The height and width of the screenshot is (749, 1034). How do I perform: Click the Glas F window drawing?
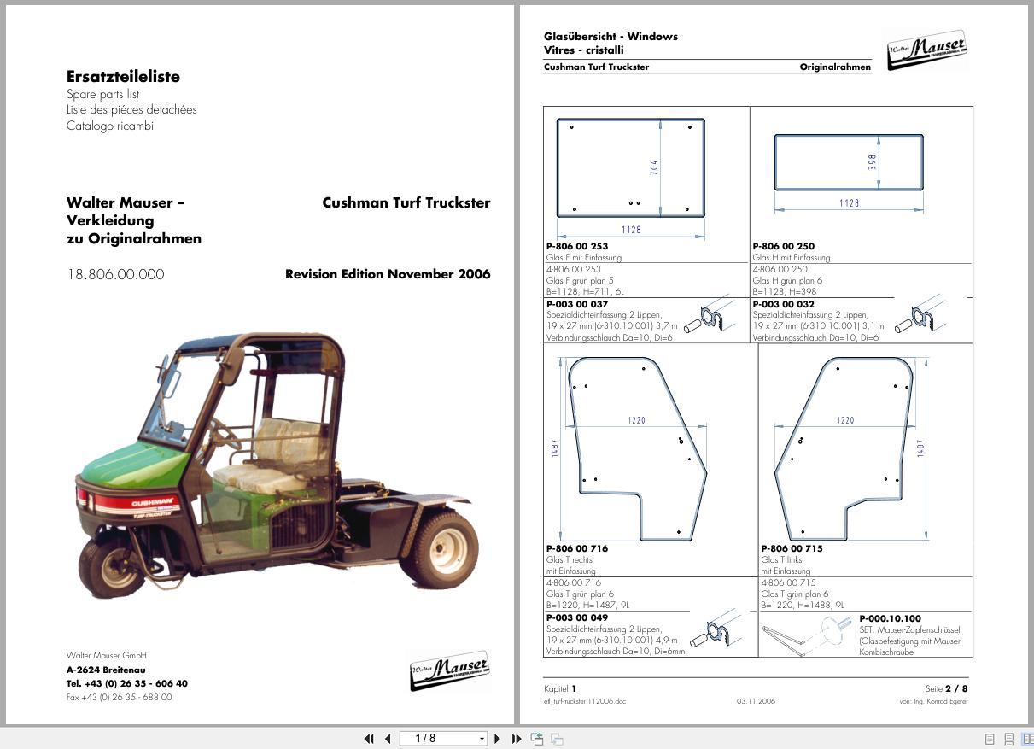tap(631, 168)
